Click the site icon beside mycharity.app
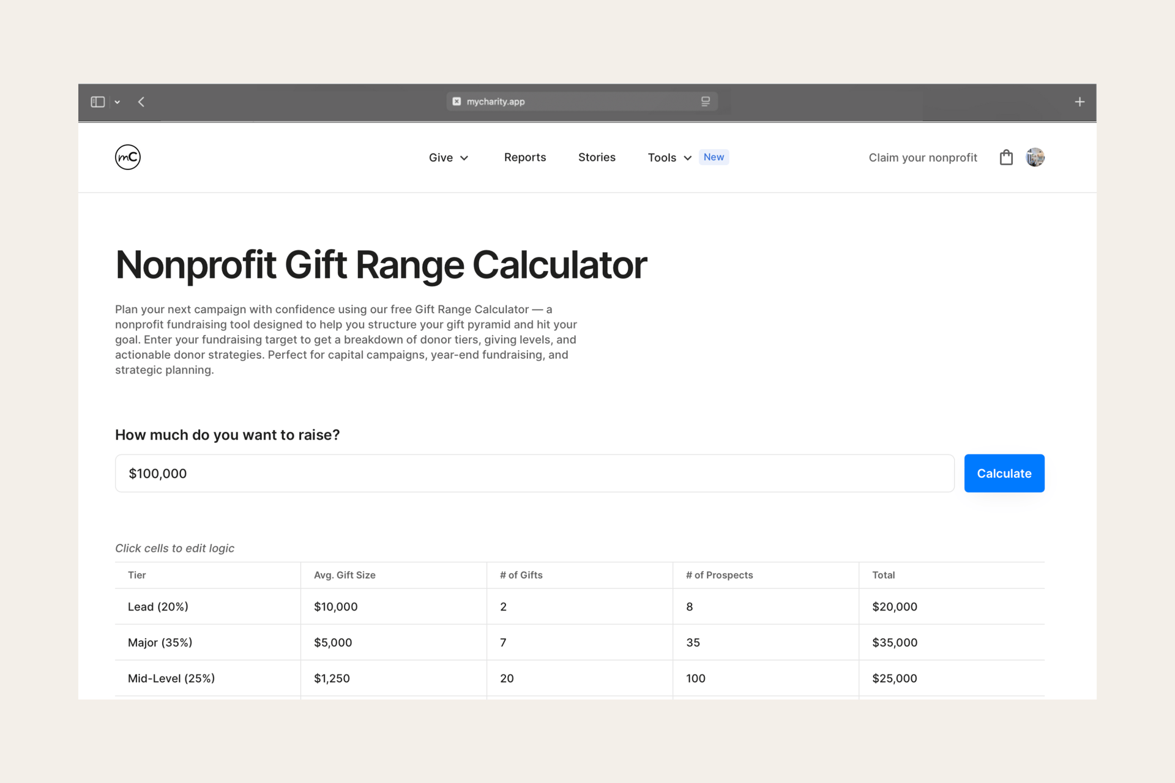 pos(457,102)
